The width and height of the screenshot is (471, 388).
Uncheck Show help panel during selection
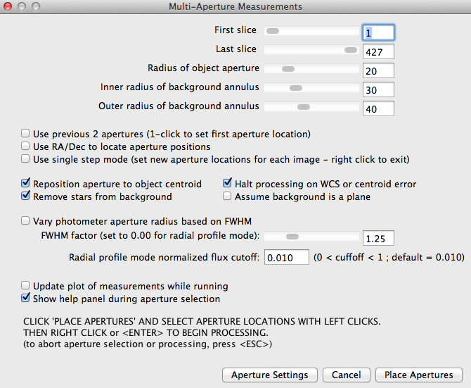(26, 299)
